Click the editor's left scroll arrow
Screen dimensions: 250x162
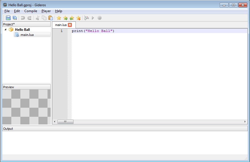[55, 122]
